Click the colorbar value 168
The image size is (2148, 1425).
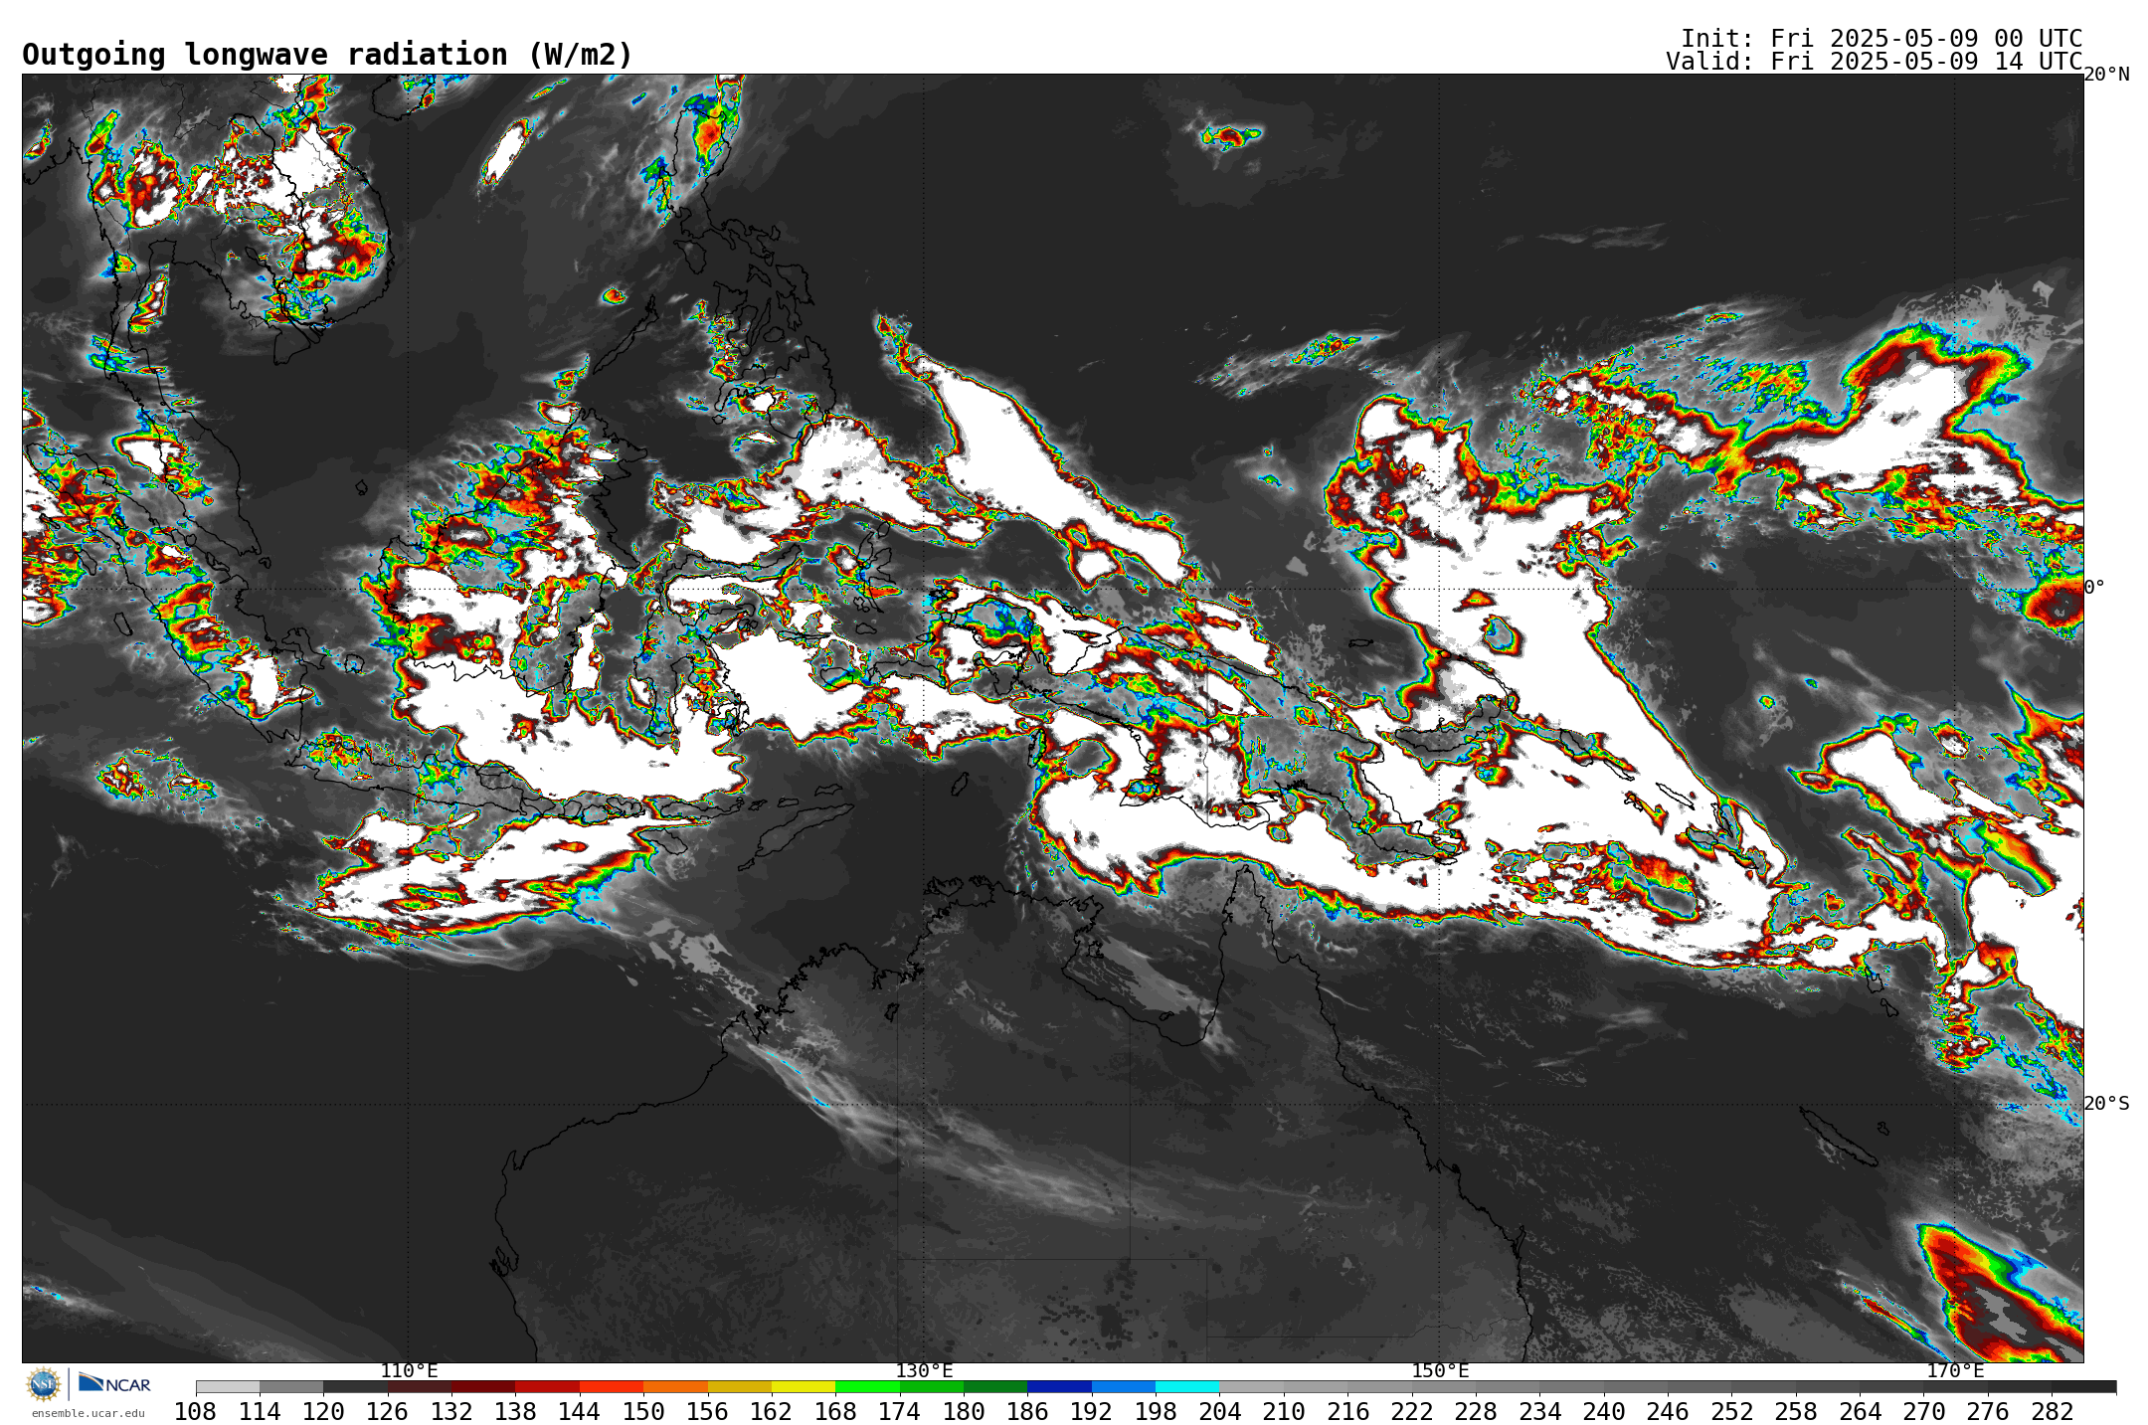pyautogui.click(x=835, y=1411)
